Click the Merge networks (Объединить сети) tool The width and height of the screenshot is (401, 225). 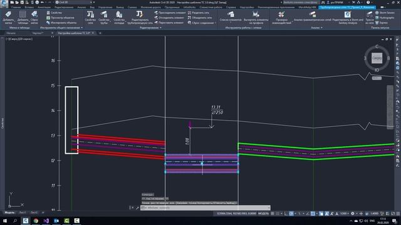tap(200, 17)
